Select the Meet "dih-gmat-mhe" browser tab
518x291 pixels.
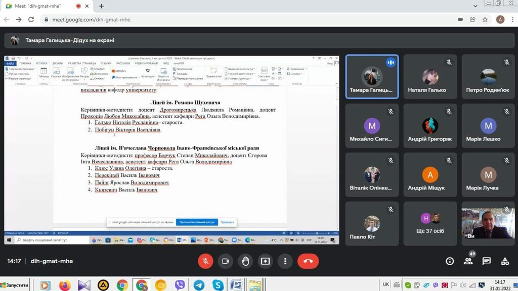(x=43, y=6)
